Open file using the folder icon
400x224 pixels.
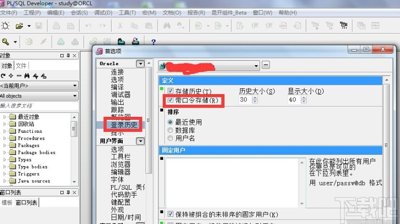point(19,26)
